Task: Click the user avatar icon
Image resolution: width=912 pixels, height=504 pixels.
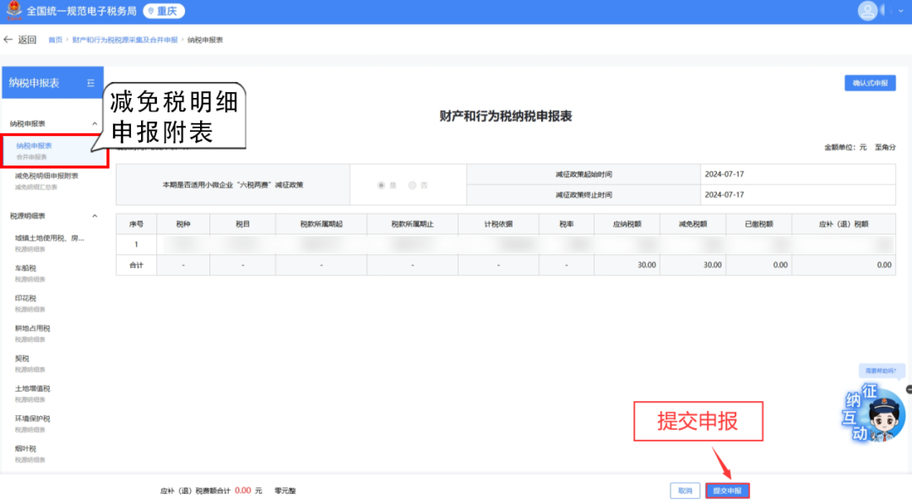Action: point(867,11)
